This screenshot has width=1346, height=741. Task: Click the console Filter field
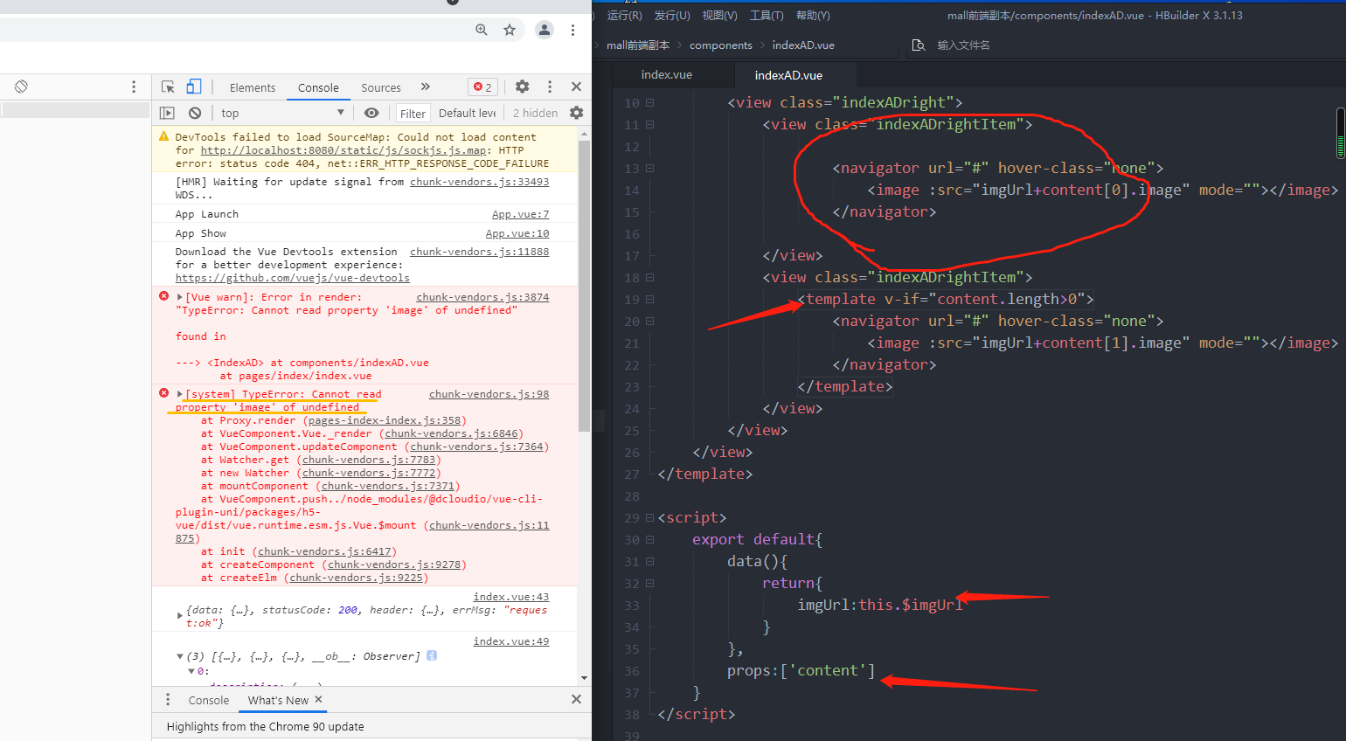tap(413, 114)
